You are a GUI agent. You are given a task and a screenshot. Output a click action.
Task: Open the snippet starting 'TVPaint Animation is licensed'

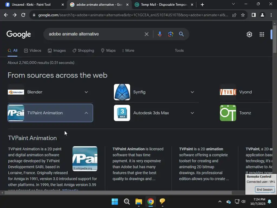tap(138, 164)
